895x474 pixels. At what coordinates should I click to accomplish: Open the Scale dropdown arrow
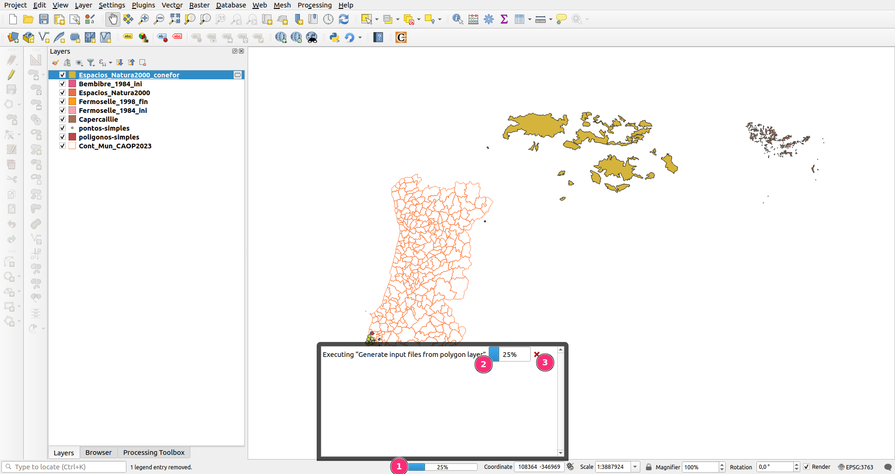point(635,467)
